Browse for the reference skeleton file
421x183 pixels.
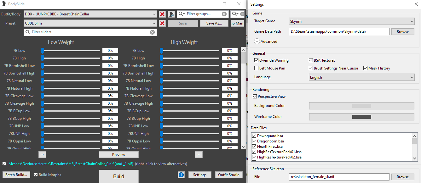coord(403,177)
